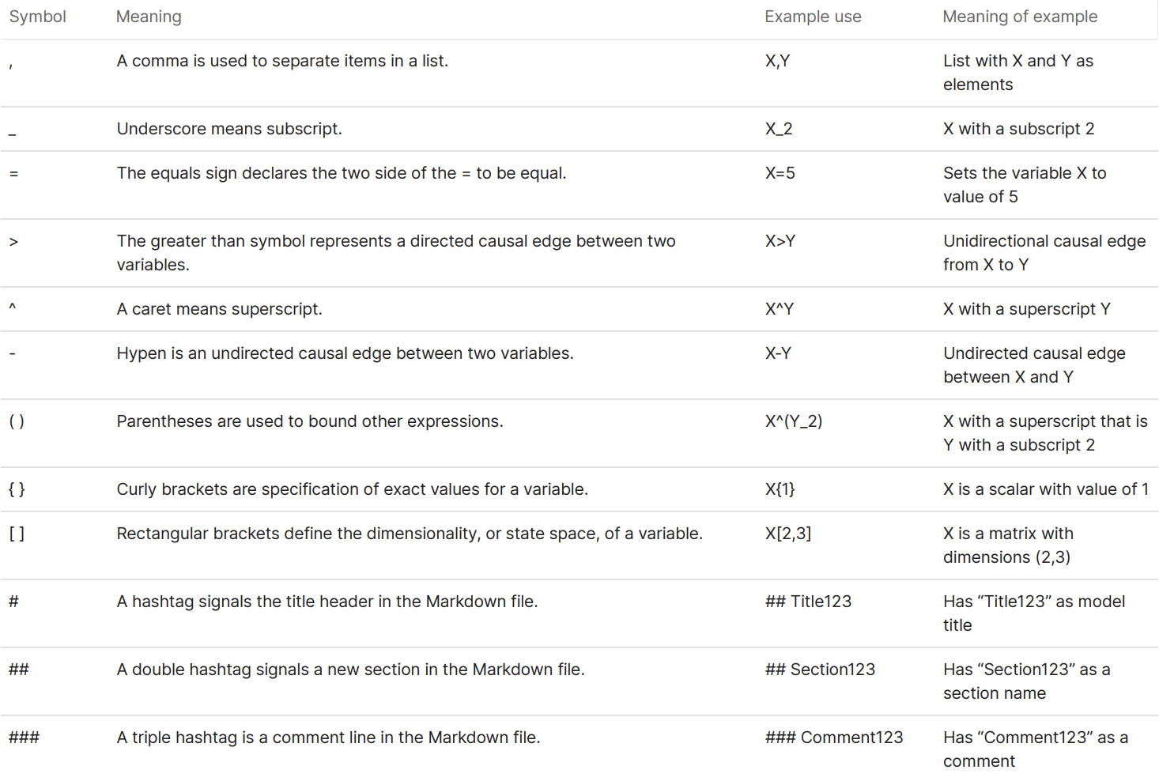The height and width of the screenshot is (781, 1159).
Task: Click the caret symbol cell
Action: [x=13, y=307]
